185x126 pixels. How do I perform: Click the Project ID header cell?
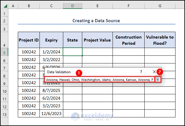[29, 40]
